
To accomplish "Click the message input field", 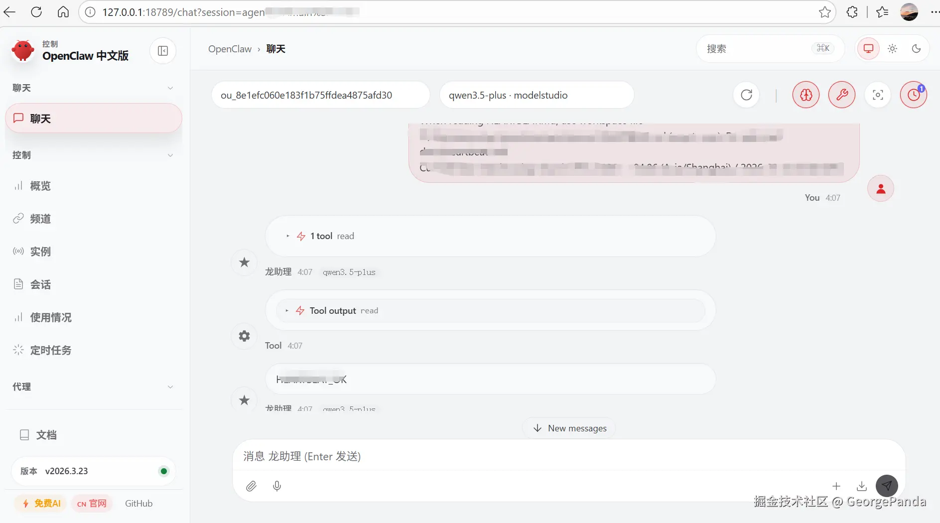I will 568,456.
